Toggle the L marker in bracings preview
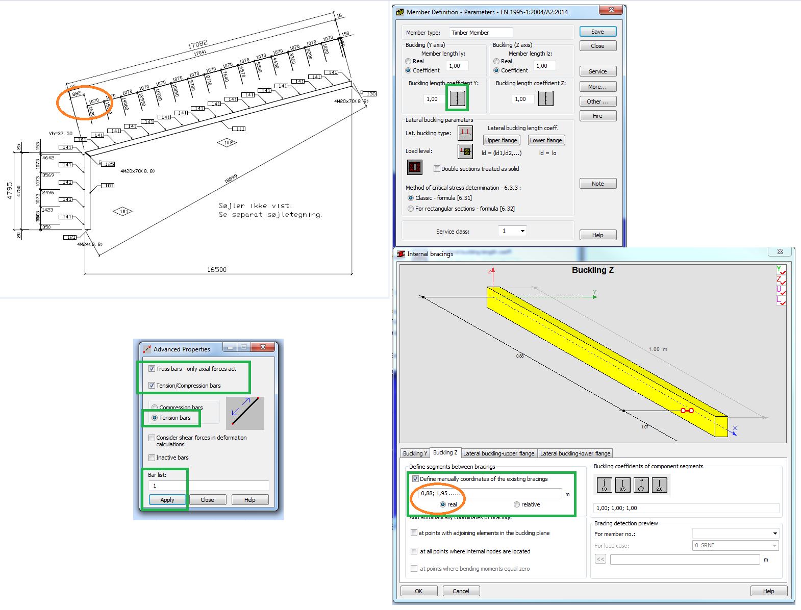Screen dimensions: 801x610 point(781,300)
